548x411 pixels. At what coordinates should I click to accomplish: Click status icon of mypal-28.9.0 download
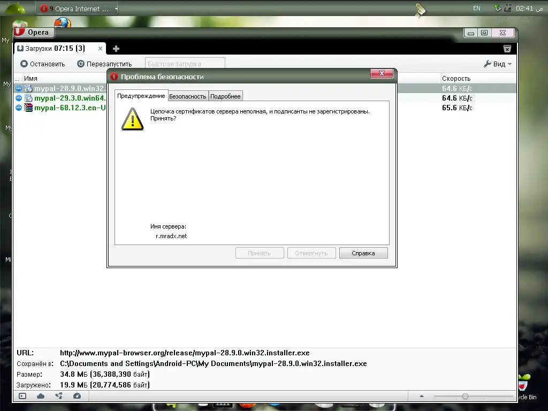coord(19,88)
